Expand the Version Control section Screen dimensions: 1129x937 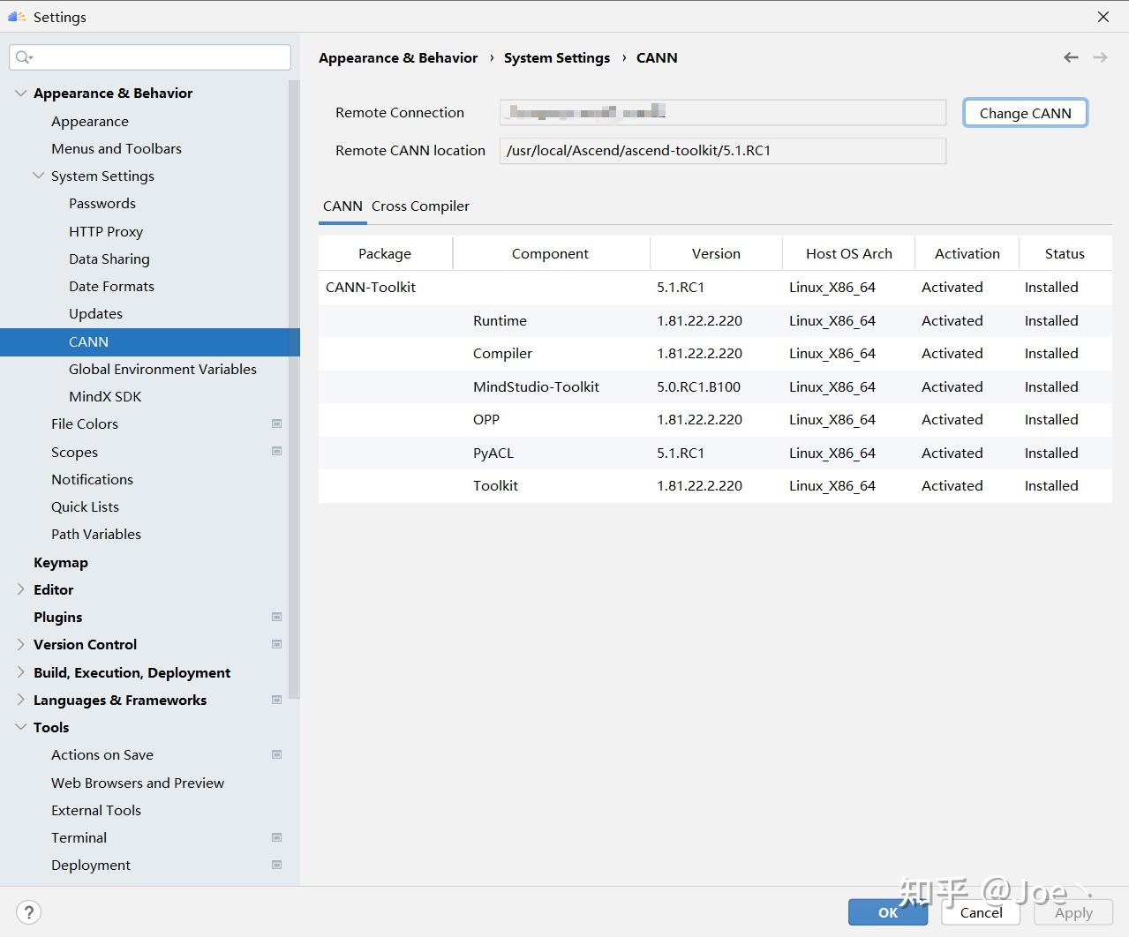(x=21, y=644)
